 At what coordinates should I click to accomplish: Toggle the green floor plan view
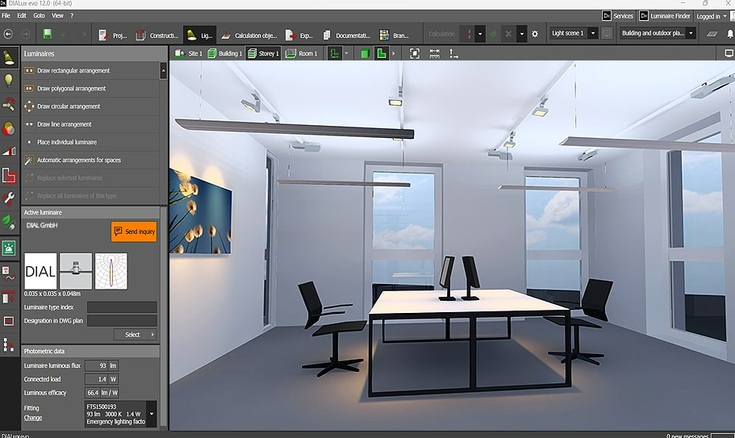coord(382,53)
